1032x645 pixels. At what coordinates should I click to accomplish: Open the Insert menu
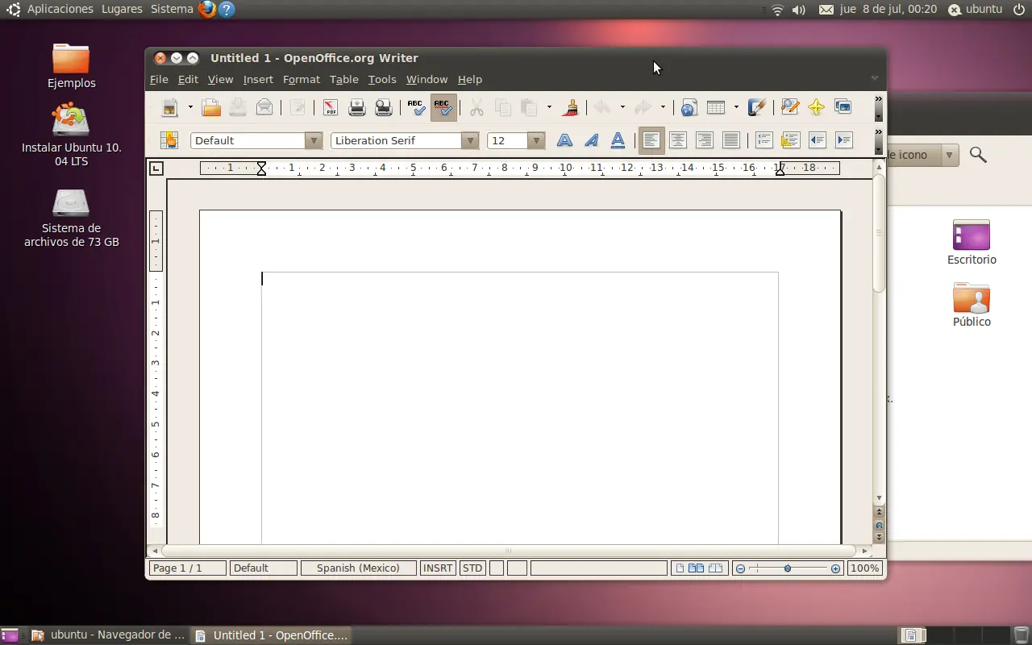pos(258,79)
